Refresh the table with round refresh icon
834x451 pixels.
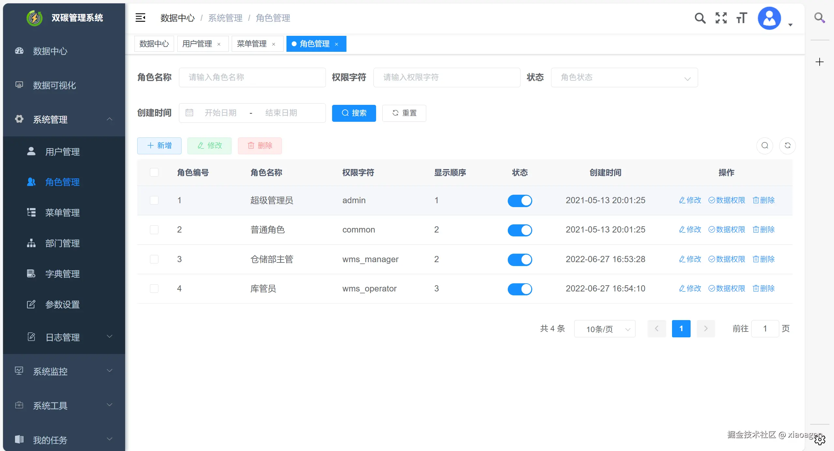pyautogui.click(x=787, y=146)
